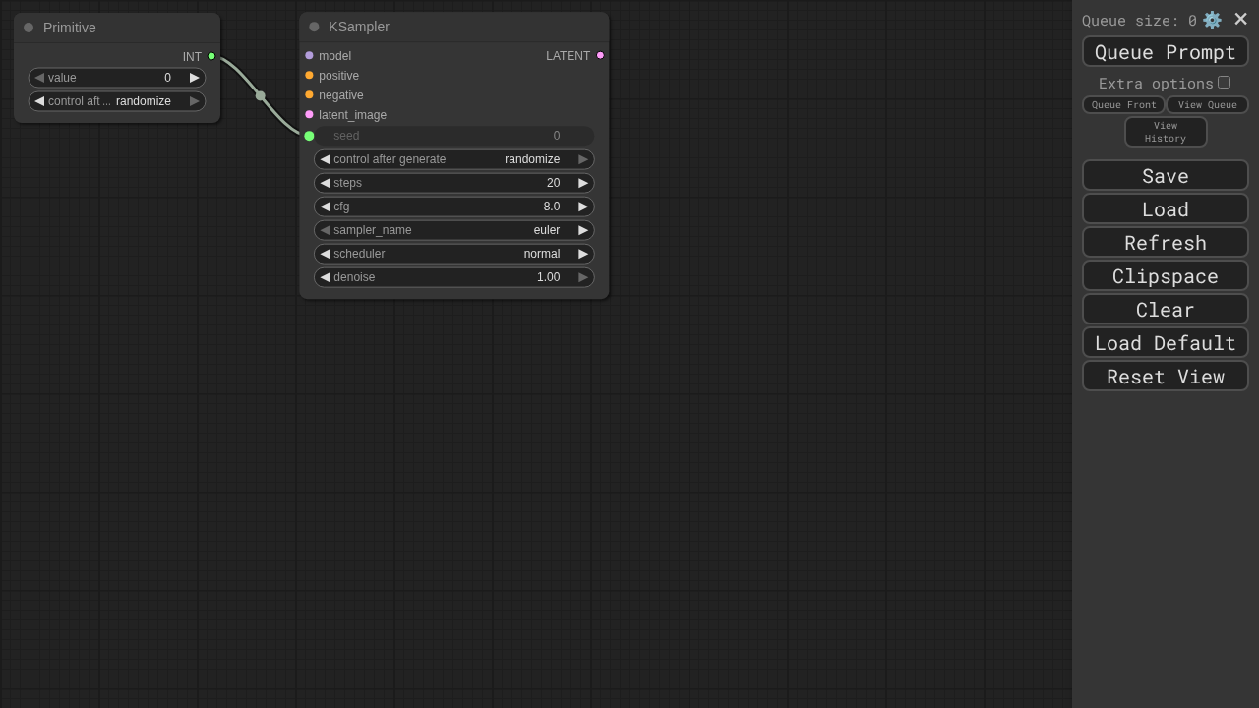Click the negative input socket on KSampler
This screenshot has height=708, width=1259.
pos(309,95)
